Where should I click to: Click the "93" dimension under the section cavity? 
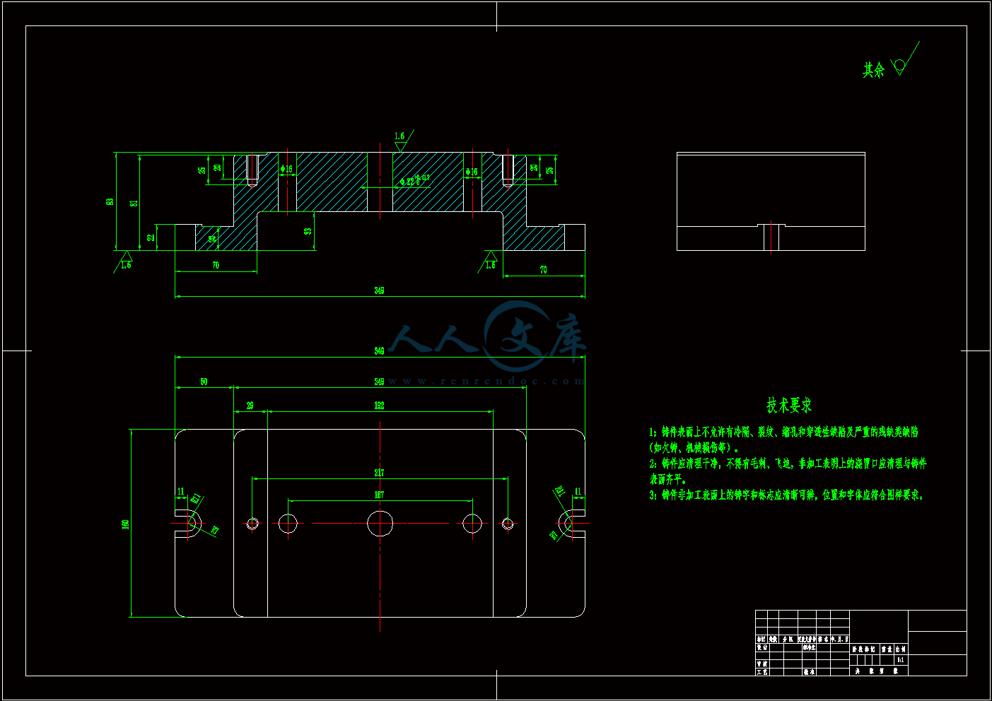308,231
